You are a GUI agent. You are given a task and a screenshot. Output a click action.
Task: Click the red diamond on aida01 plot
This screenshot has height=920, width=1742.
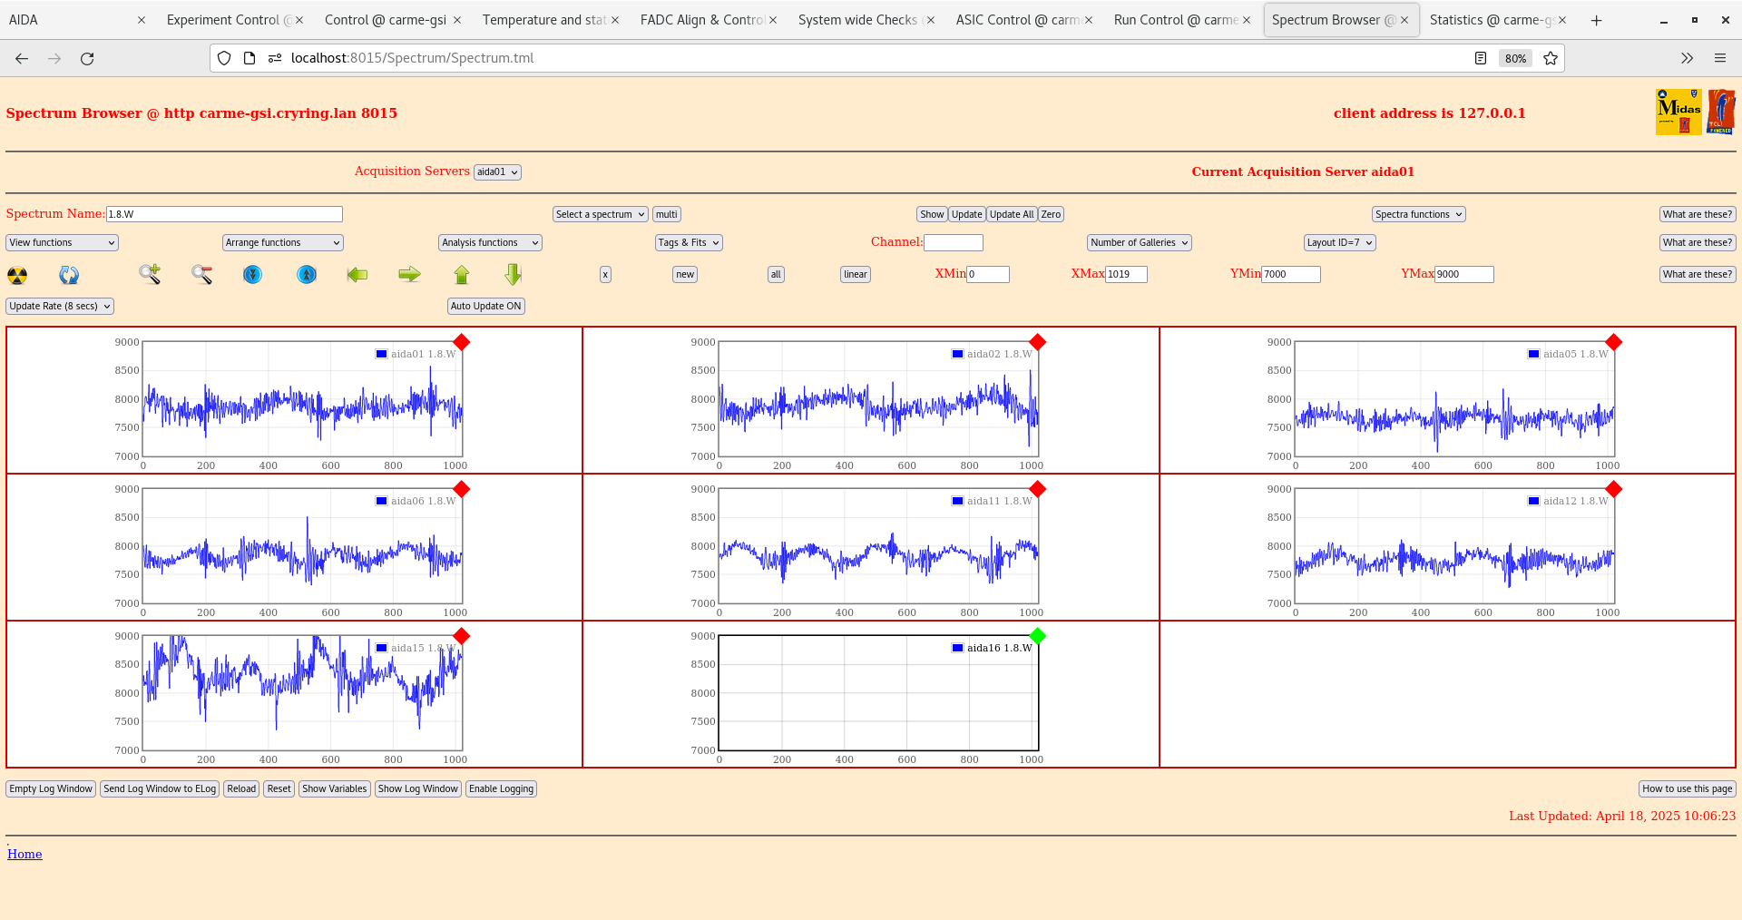(x=462, y=342)
